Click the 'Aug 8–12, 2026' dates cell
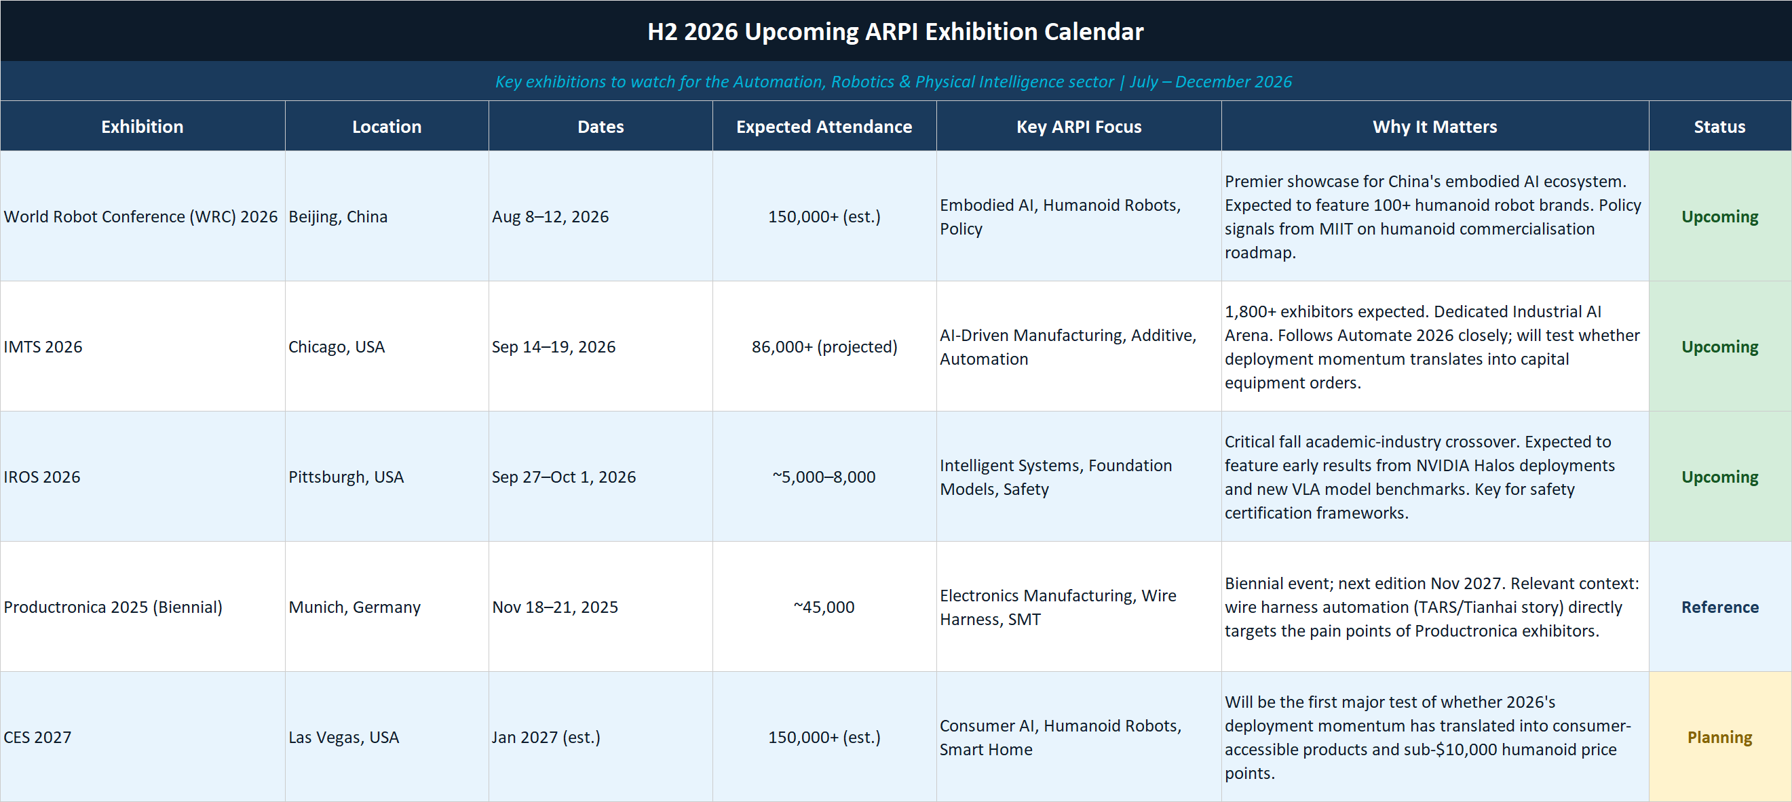This screenshot has height=802, width=1792. coord(600,216)
